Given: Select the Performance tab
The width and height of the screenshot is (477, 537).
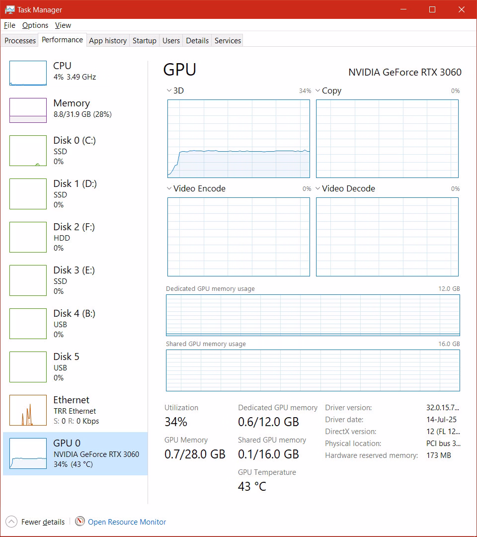Looking at the screenshot, I should 62,40.
